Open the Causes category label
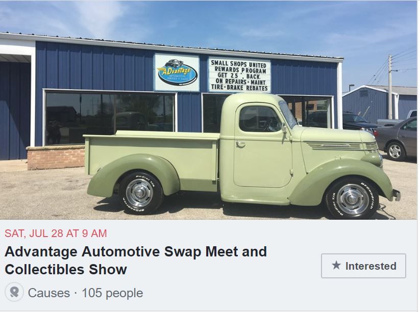The width and height of the screenshot is (420, 312). coord(49,293)
